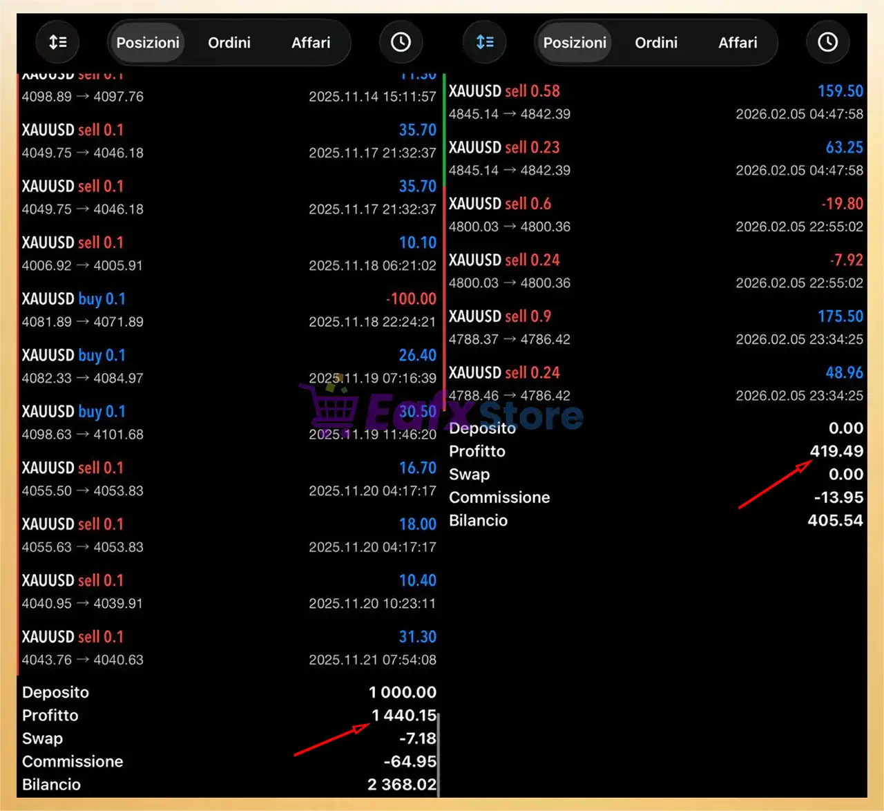Tap the Commissione -64.95 summary row
This screenshot has height=811, width=884.
228,761
